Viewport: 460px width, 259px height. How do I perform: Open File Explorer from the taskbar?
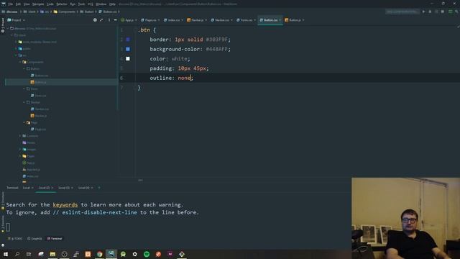point(52,254)
